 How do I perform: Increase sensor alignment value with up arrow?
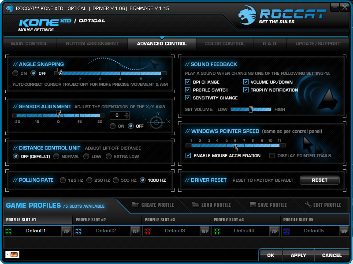click(x=127, y=114)
